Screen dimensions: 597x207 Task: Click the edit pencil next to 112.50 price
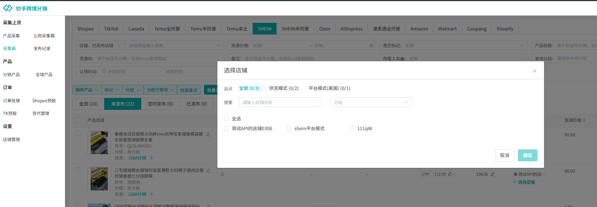450,174
